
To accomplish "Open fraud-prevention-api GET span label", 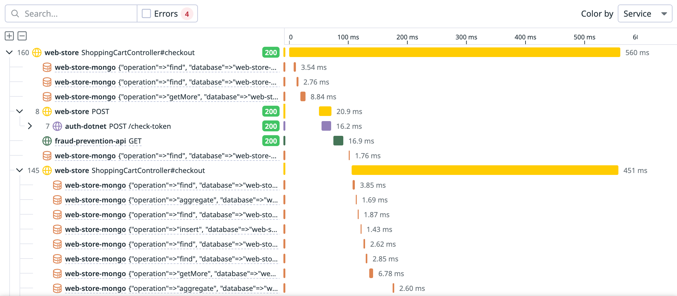I will (98, 141).
